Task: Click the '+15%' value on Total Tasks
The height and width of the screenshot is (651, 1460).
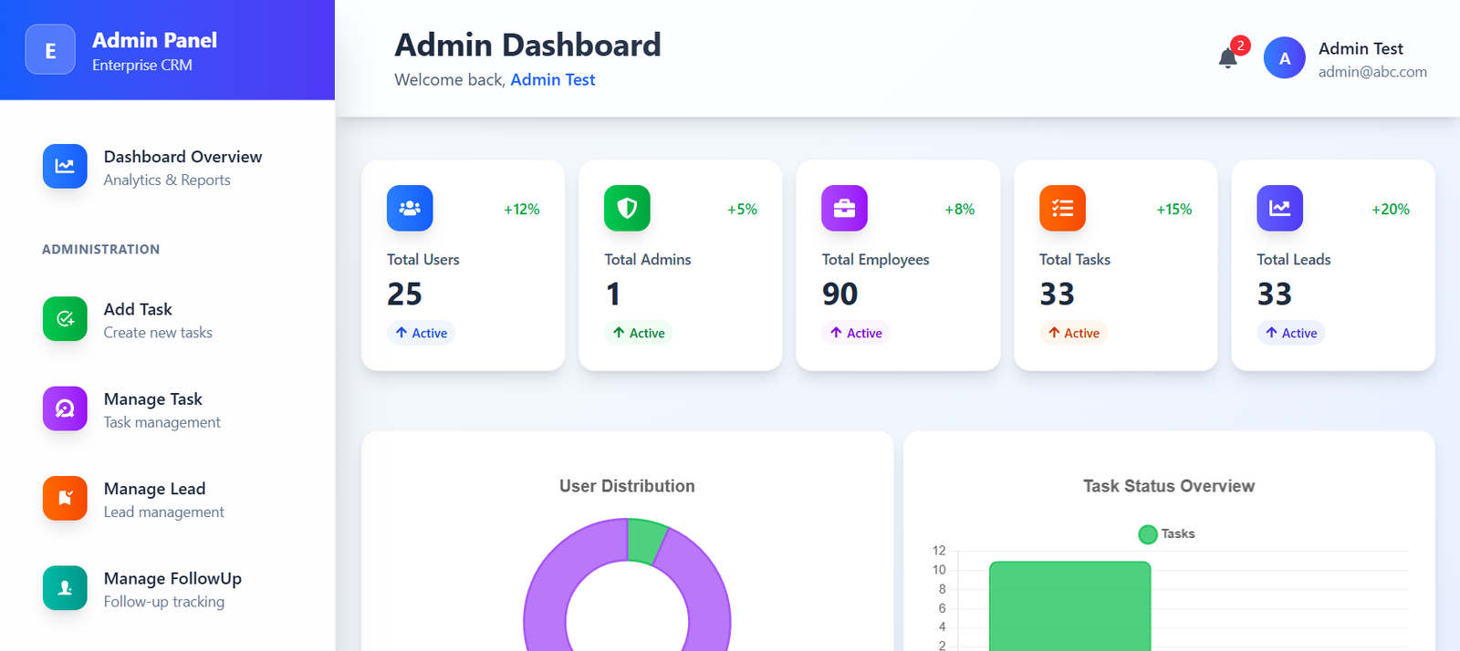Action: click(x=1174, y=209)
